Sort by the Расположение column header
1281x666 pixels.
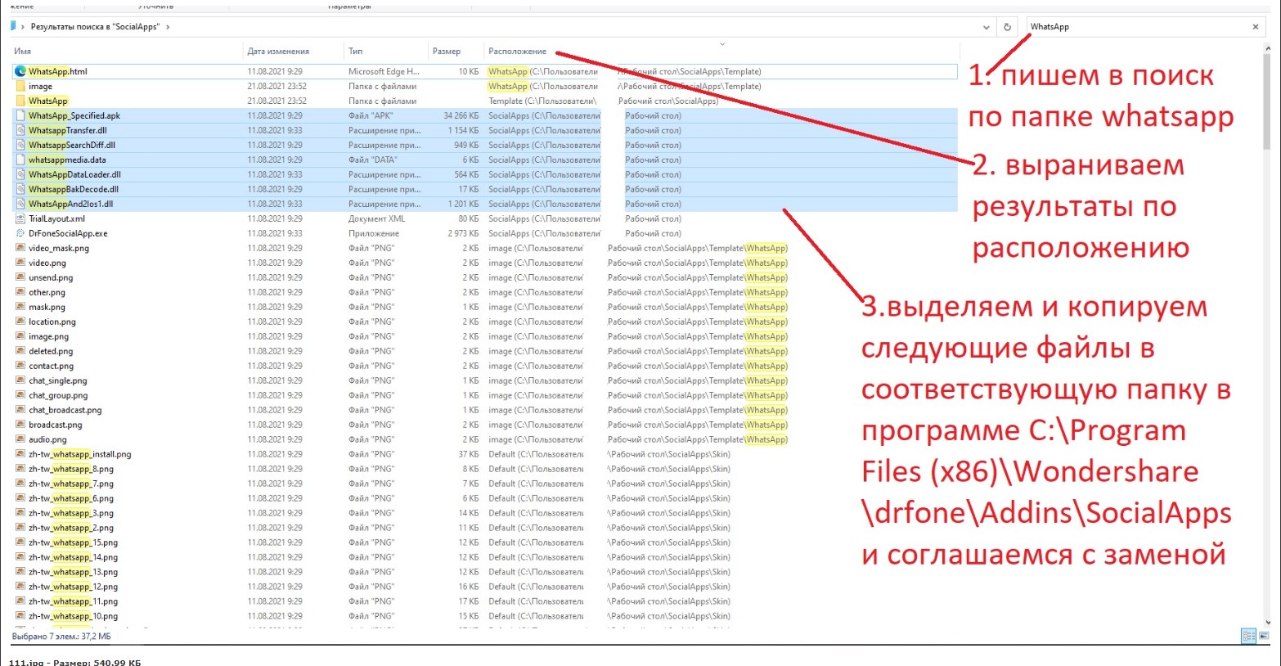(x=517, y=51)
